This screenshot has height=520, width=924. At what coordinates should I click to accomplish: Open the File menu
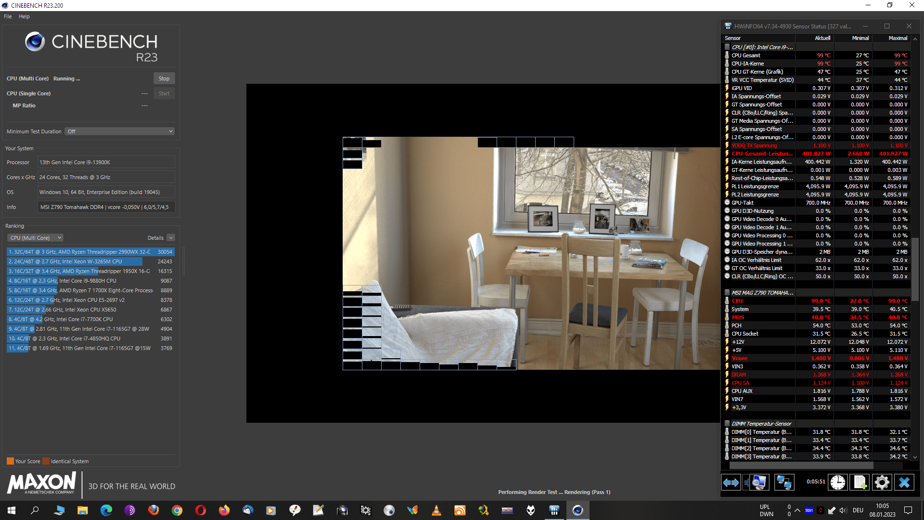click(8, 16)
